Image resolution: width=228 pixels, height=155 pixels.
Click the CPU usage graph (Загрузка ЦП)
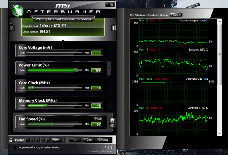tap(174, 64)
